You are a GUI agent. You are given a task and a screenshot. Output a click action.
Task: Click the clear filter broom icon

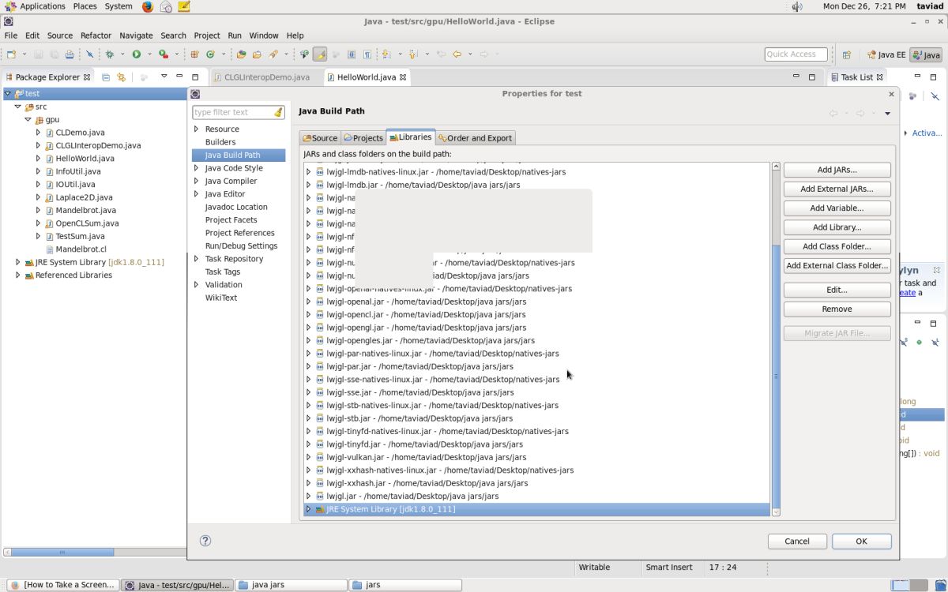[278, 112]
